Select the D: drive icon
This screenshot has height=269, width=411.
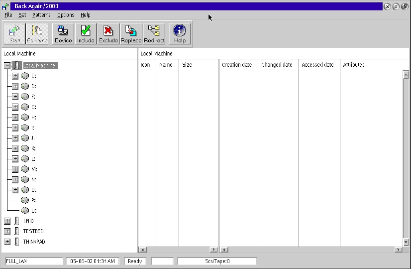[25, 86]
